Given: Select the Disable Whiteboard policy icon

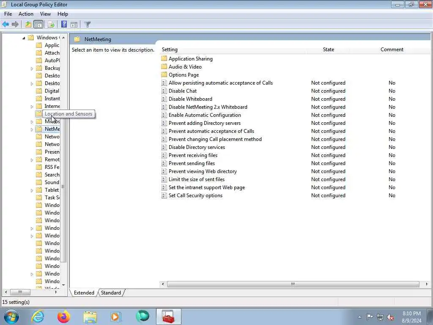Looking at the screenshot, I should [164, 99].
